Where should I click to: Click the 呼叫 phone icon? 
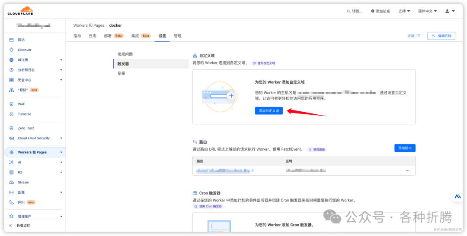[12, 202]
